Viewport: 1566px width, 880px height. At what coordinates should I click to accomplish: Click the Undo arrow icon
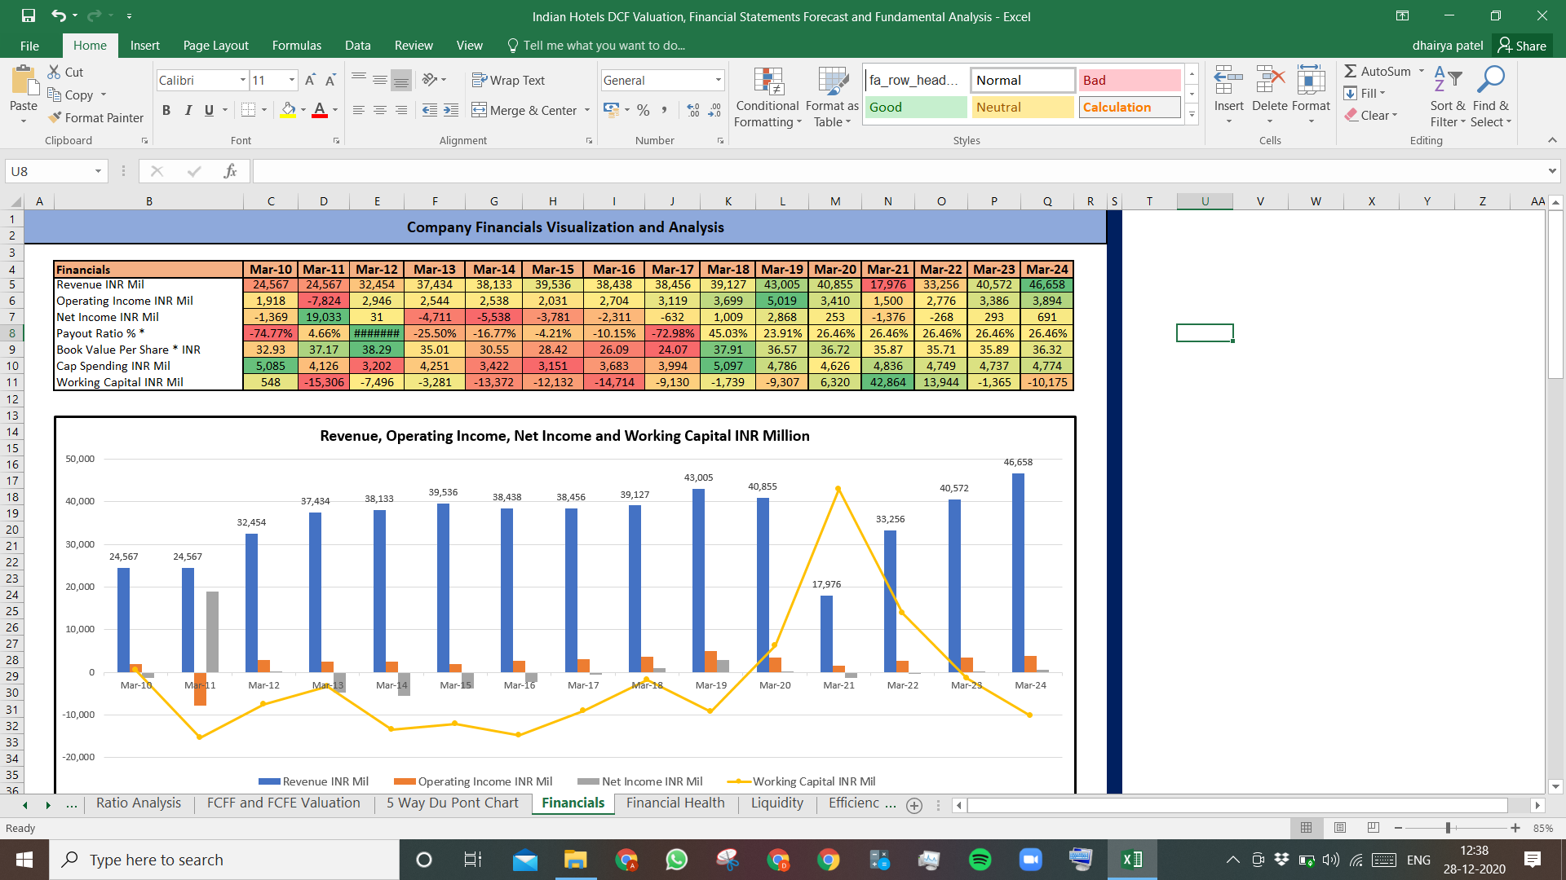(x=58, y=15)
